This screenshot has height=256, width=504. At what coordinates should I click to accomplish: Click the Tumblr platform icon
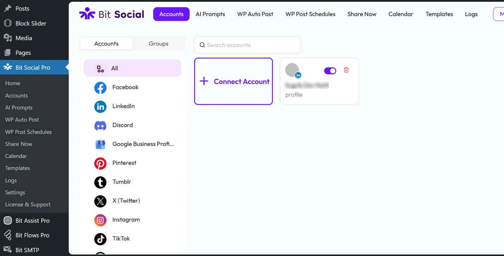100,182
